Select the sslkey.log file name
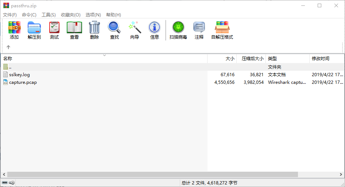This screenshot has width=345, height=187. pos(19,75)
